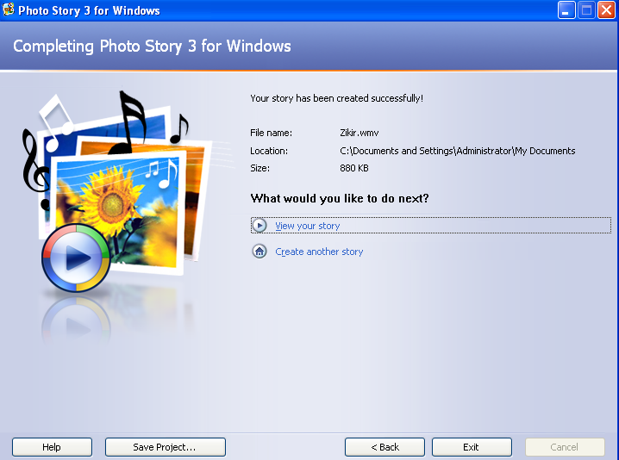The width and height of the screenshot is (619, 460).
Task: Go back with the < Back button
Action: [x=385, y=447]
